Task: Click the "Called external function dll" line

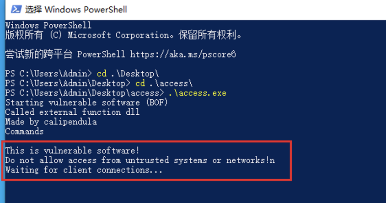Action: pyautogui.click(x=72, y=112)
